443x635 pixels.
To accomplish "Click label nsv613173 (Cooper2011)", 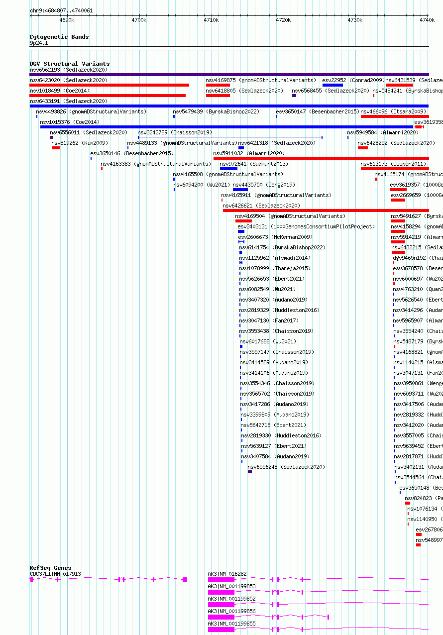I will [394, 164].
